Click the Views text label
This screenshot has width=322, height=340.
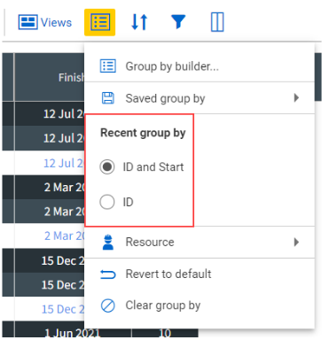click(x=56, y=22)
